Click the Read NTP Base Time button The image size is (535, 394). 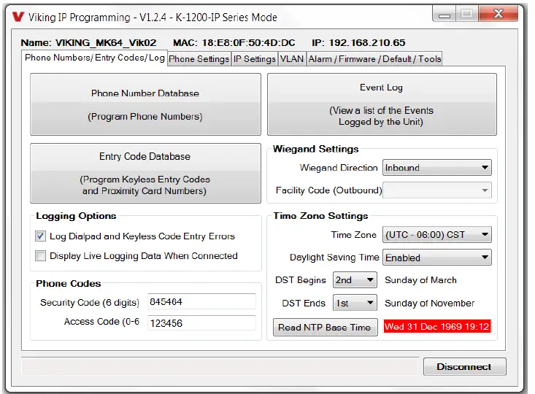pos(325,327)
